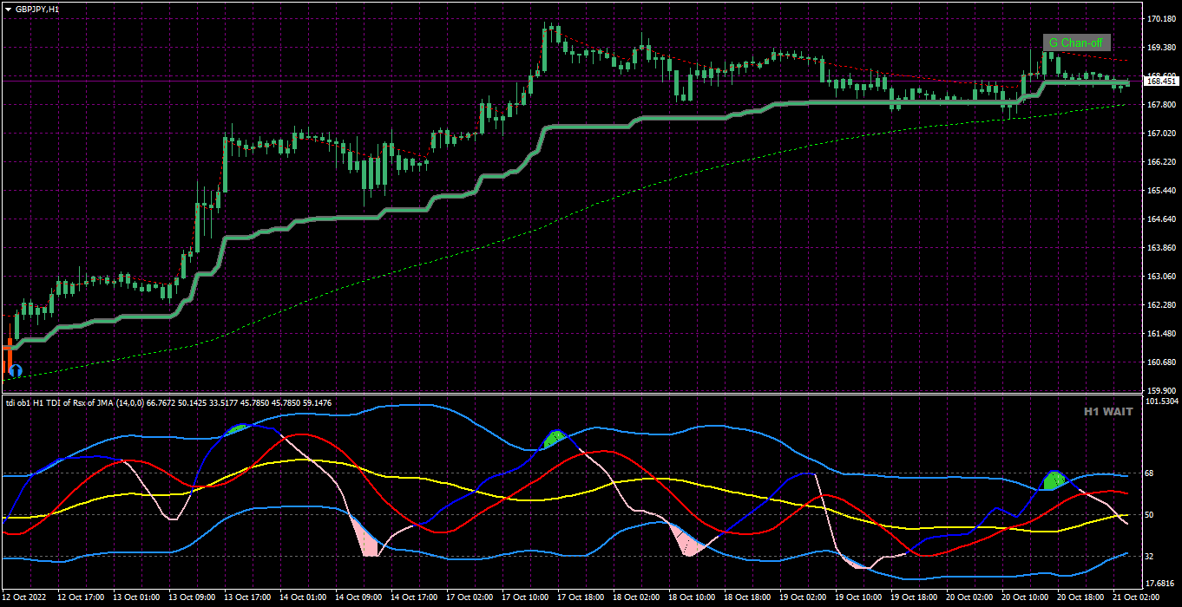Click the blue up-arrow buy signal icon
Image resolution: width=1182 pixels, height=607 pixels.
[15, 371]
